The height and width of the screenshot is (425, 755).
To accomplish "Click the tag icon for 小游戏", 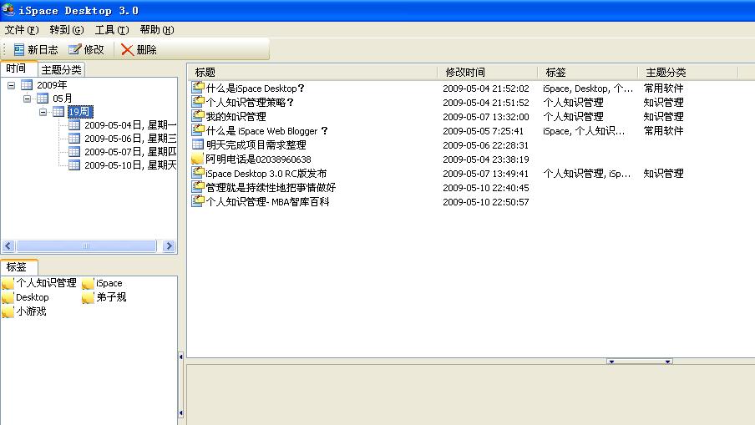I will click(8, 312).
